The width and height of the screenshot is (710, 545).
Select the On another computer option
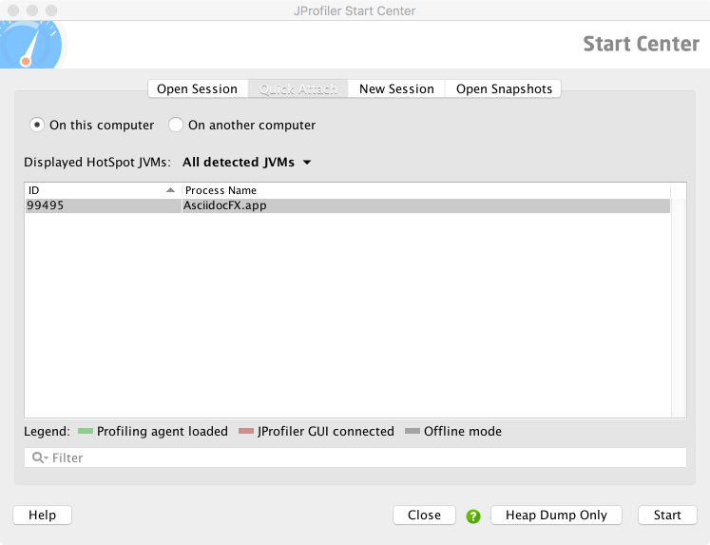click(176, 125)
